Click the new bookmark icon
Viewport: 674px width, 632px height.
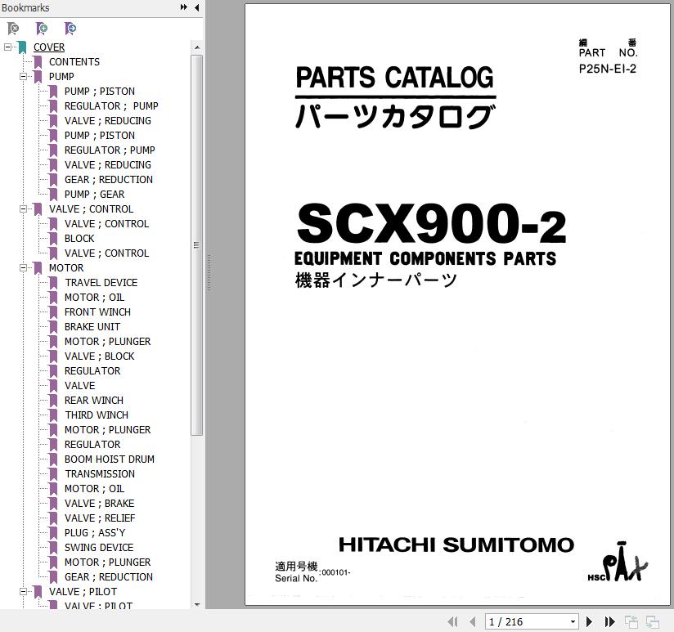pos(42,29)
